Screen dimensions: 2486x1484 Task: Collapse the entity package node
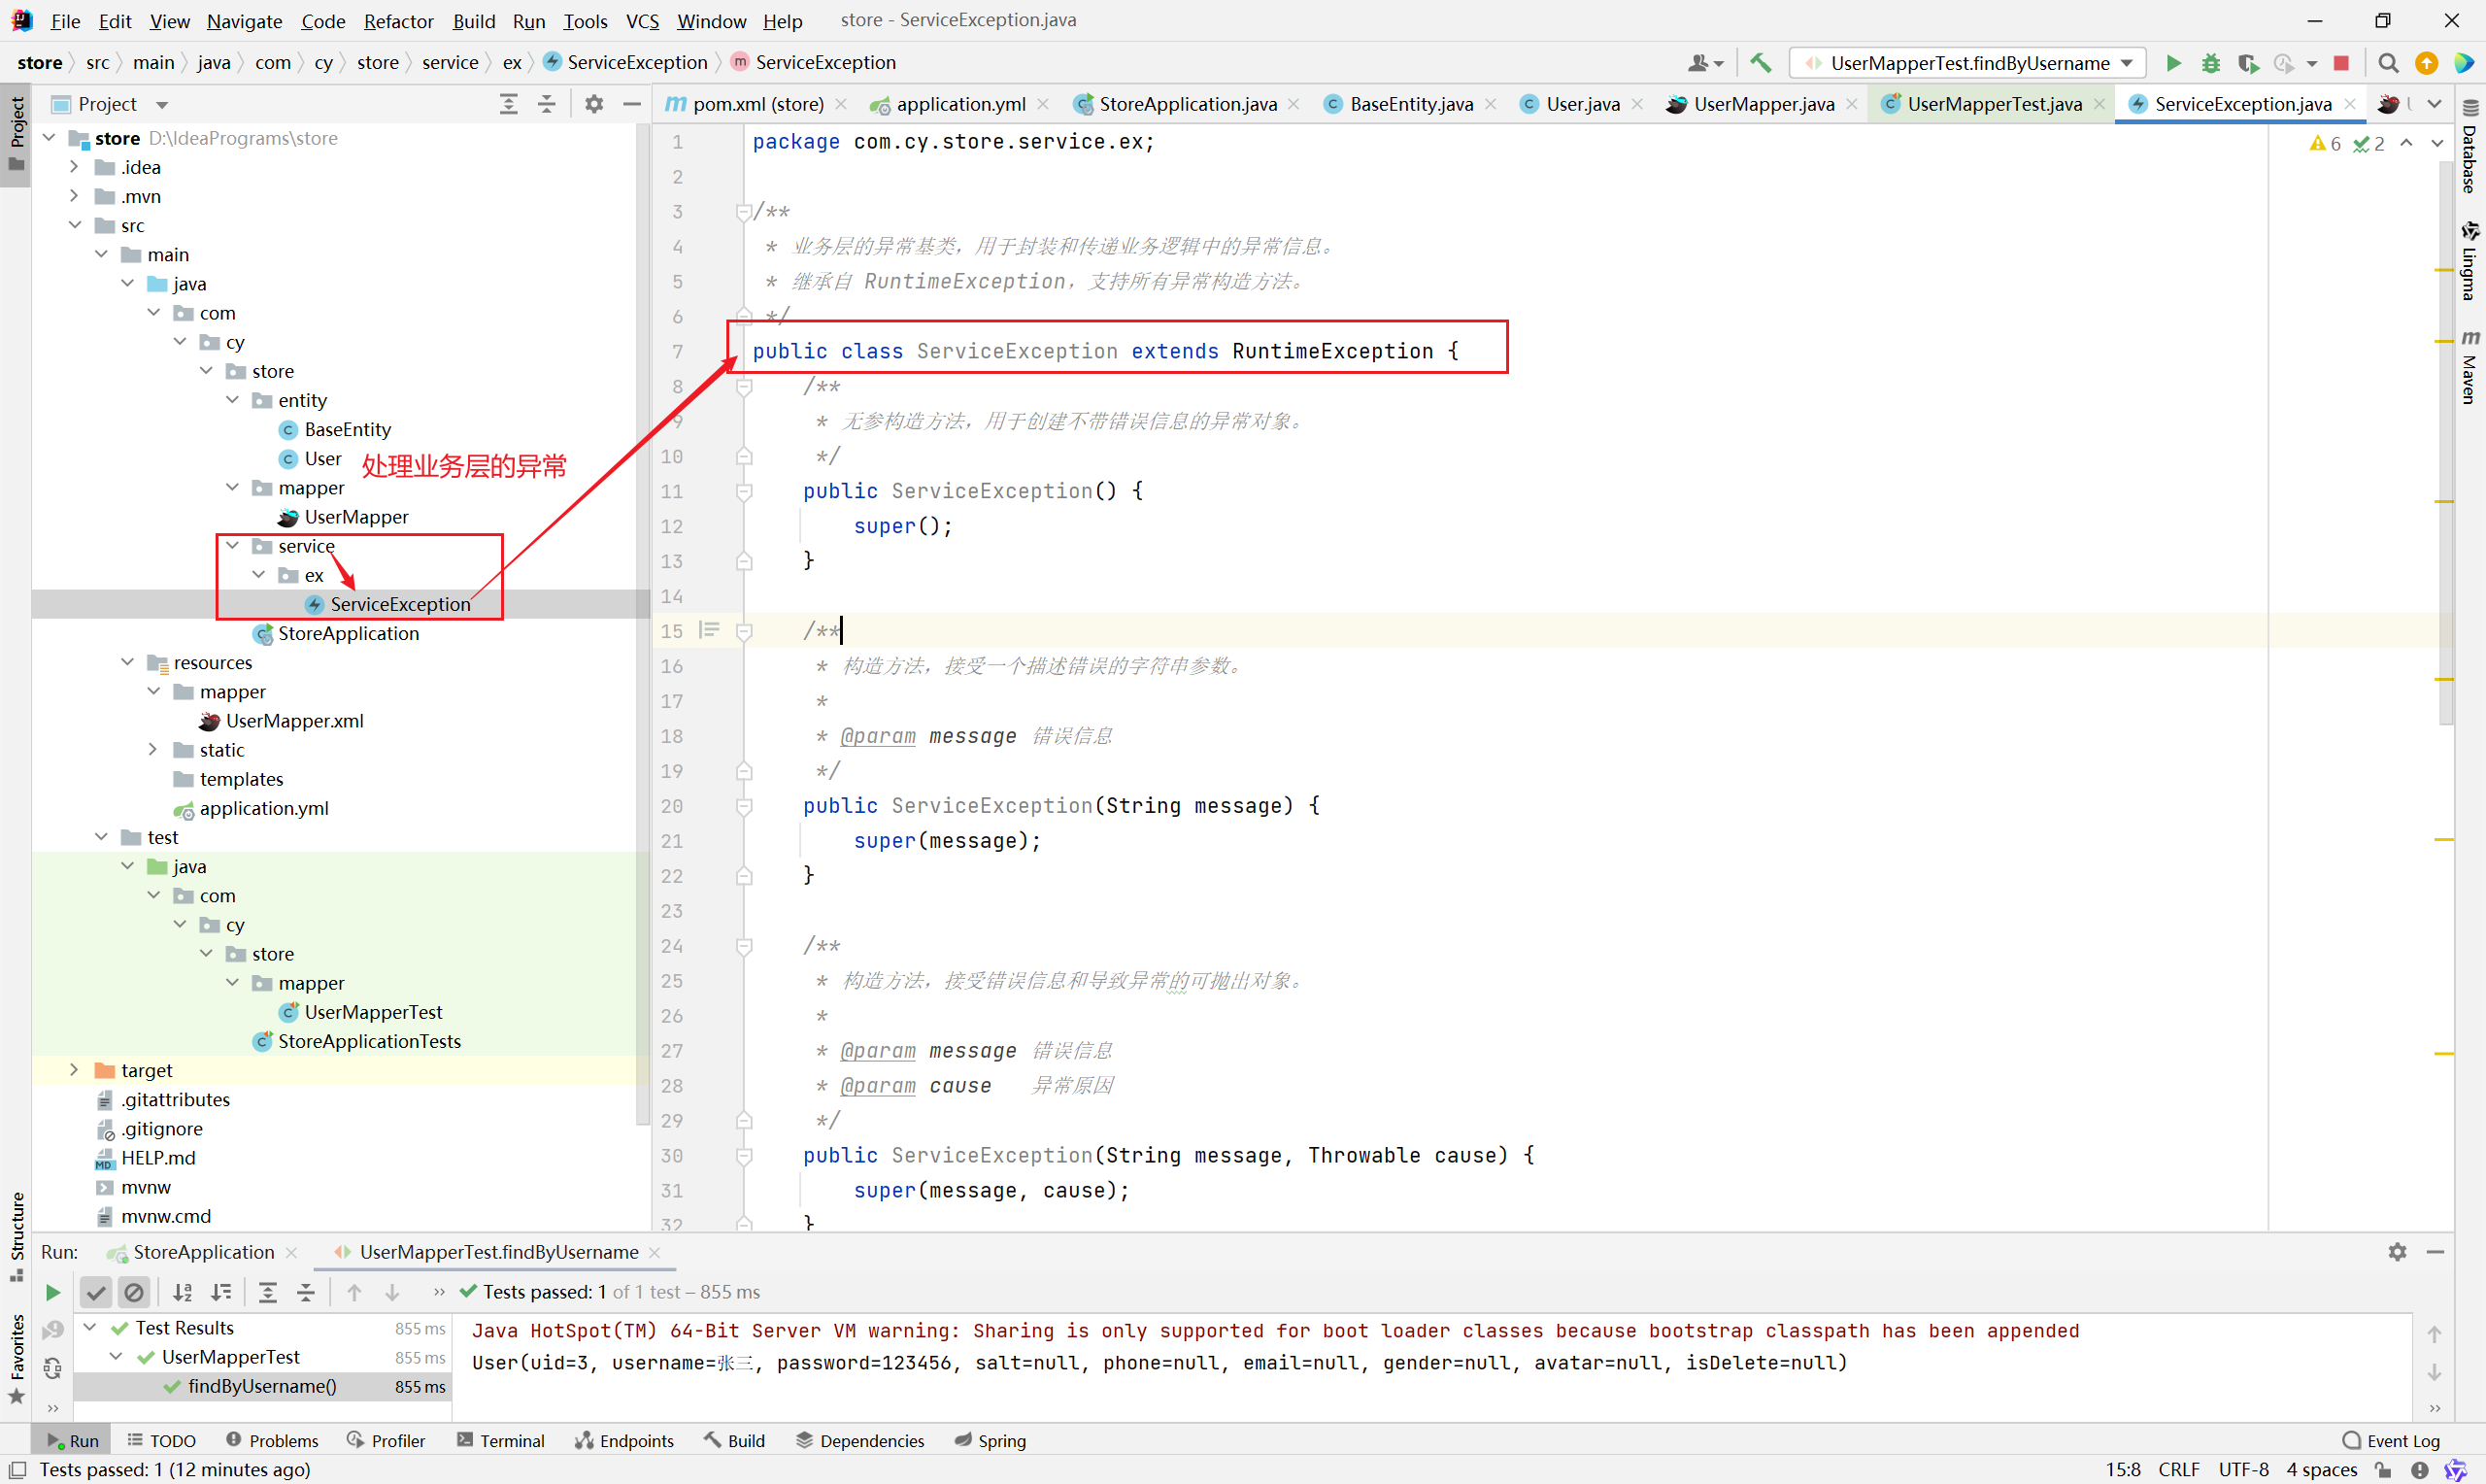click(232, 400)
